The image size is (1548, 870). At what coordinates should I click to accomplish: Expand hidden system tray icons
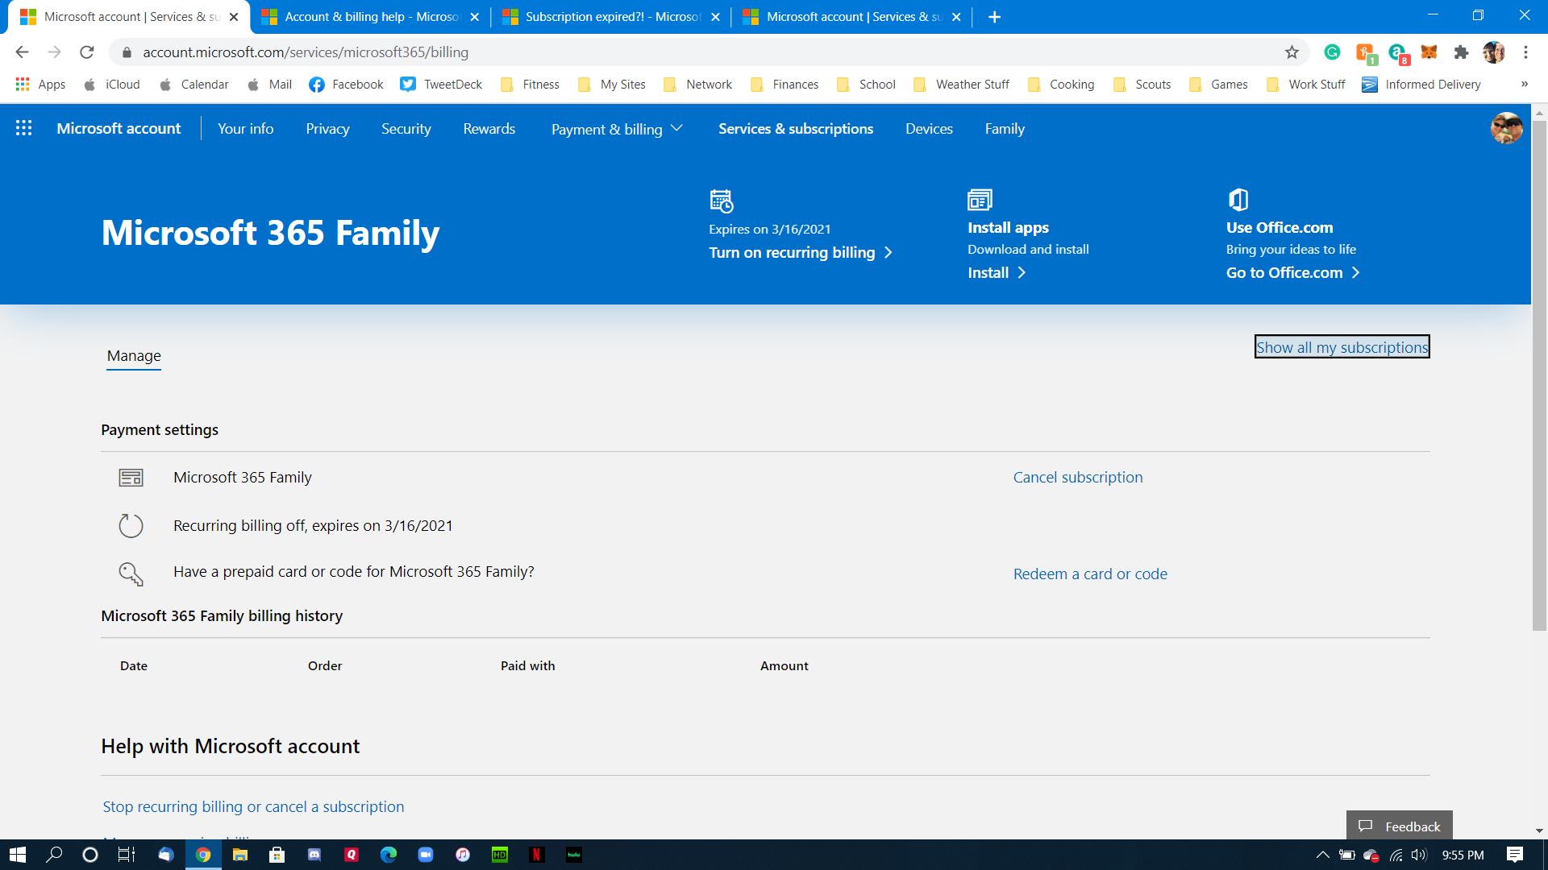click(1322, 855)
